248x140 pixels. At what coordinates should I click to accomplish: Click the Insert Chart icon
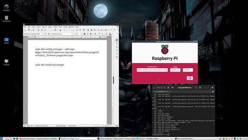[x=91, y=30]
